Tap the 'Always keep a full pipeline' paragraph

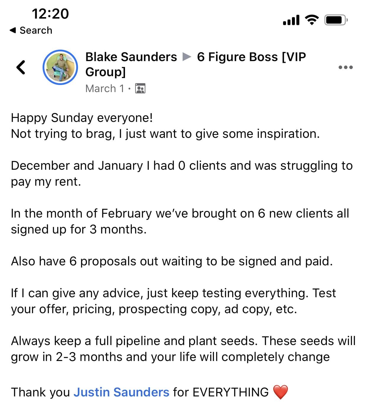pos(183,349)
